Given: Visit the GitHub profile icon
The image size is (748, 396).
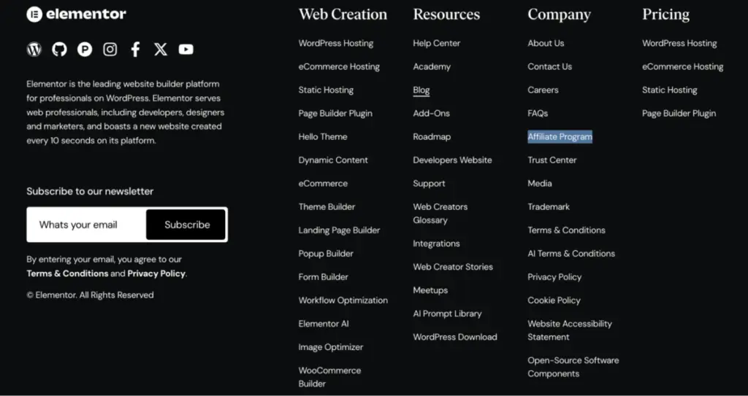Looking at the screenshot, I should [x=59, y=50].
